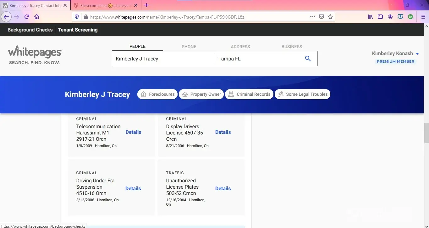Image resolution: width=429 pixels, height=228 pixels.
Task: Click the blue search magnifier icon
Action: point(308,59)
